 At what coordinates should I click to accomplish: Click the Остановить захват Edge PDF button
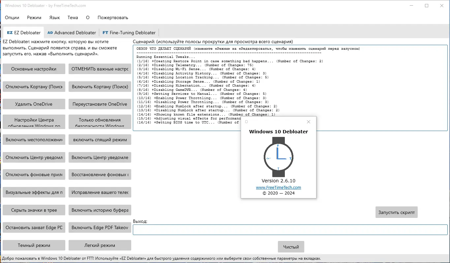pos(34,227)
